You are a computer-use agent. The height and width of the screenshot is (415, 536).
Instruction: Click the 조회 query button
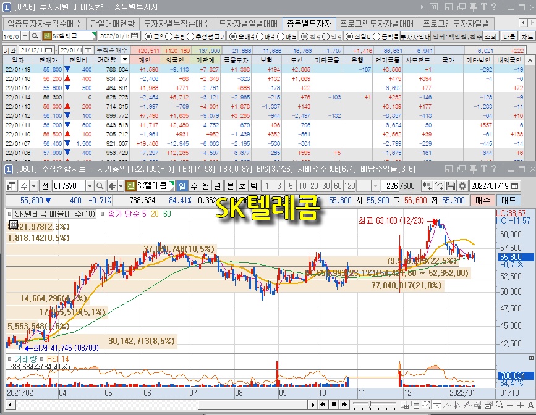[x=490, y=36]
